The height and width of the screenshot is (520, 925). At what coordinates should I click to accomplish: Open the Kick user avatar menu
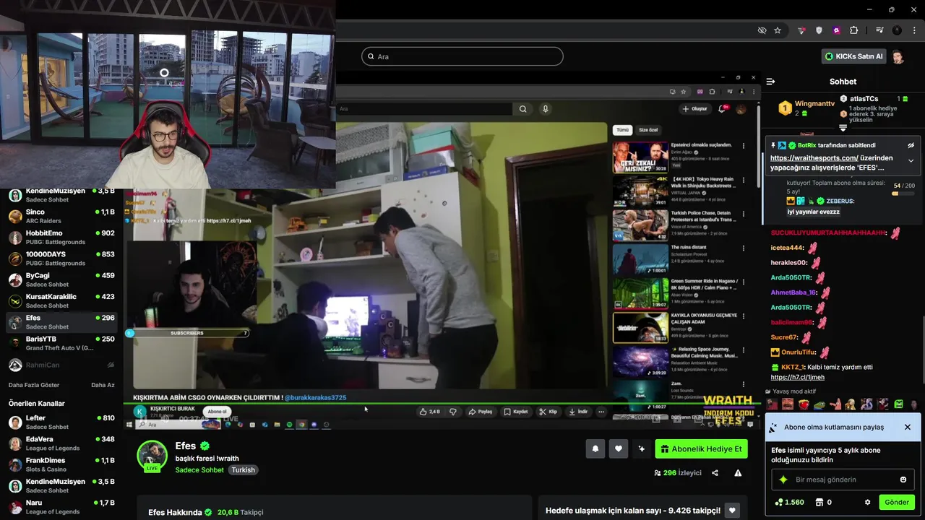coord(898,56)
